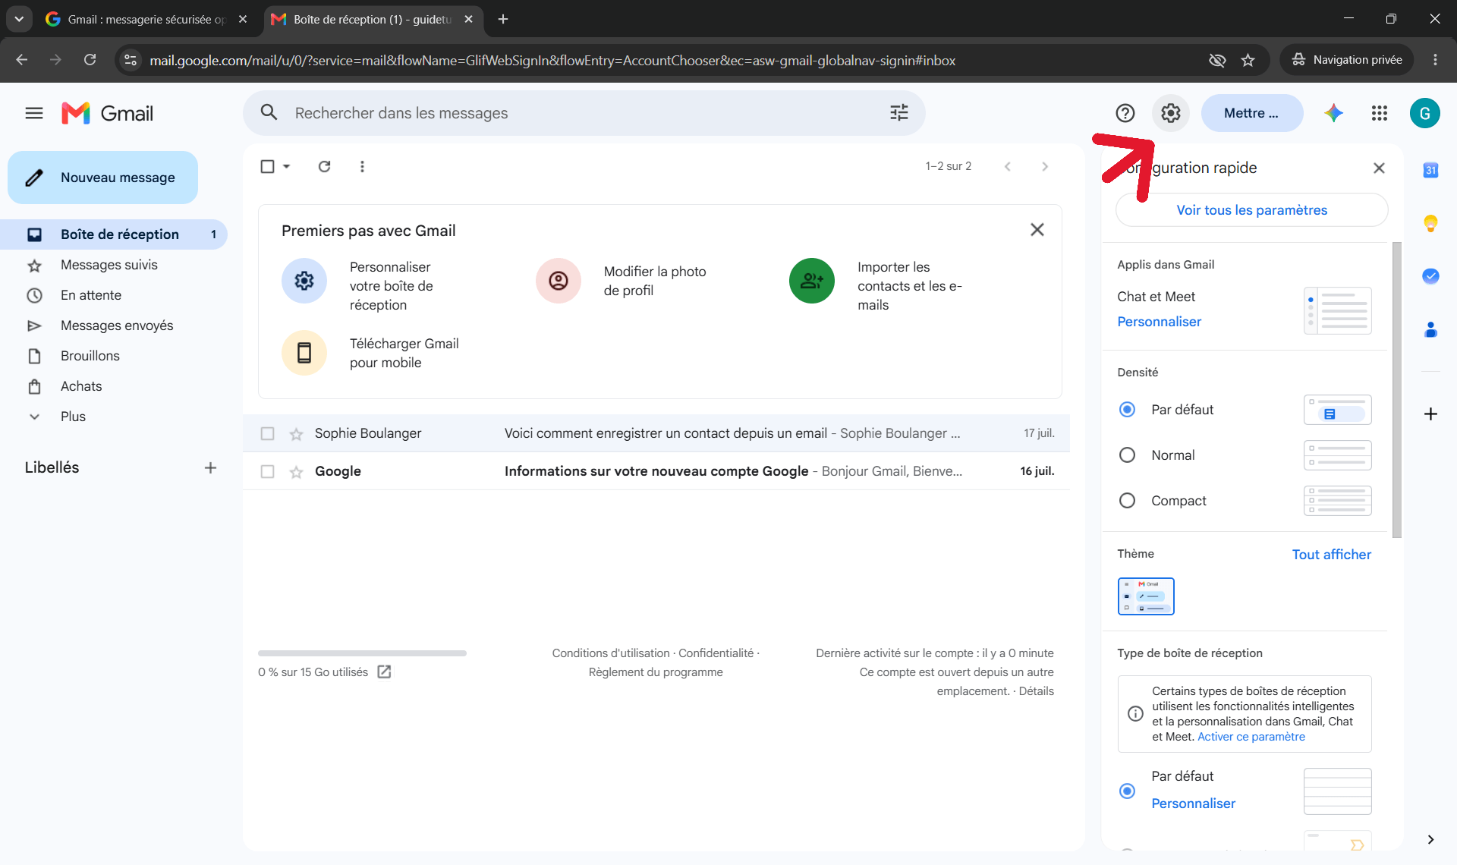Click Voir tous les paramètres button
The image size is (1457, 865).
pyautogui.click(x=1251, y=210)
